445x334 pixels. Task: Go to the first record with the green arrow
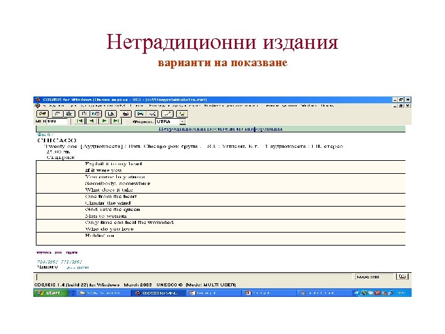[x=80, y=121]
